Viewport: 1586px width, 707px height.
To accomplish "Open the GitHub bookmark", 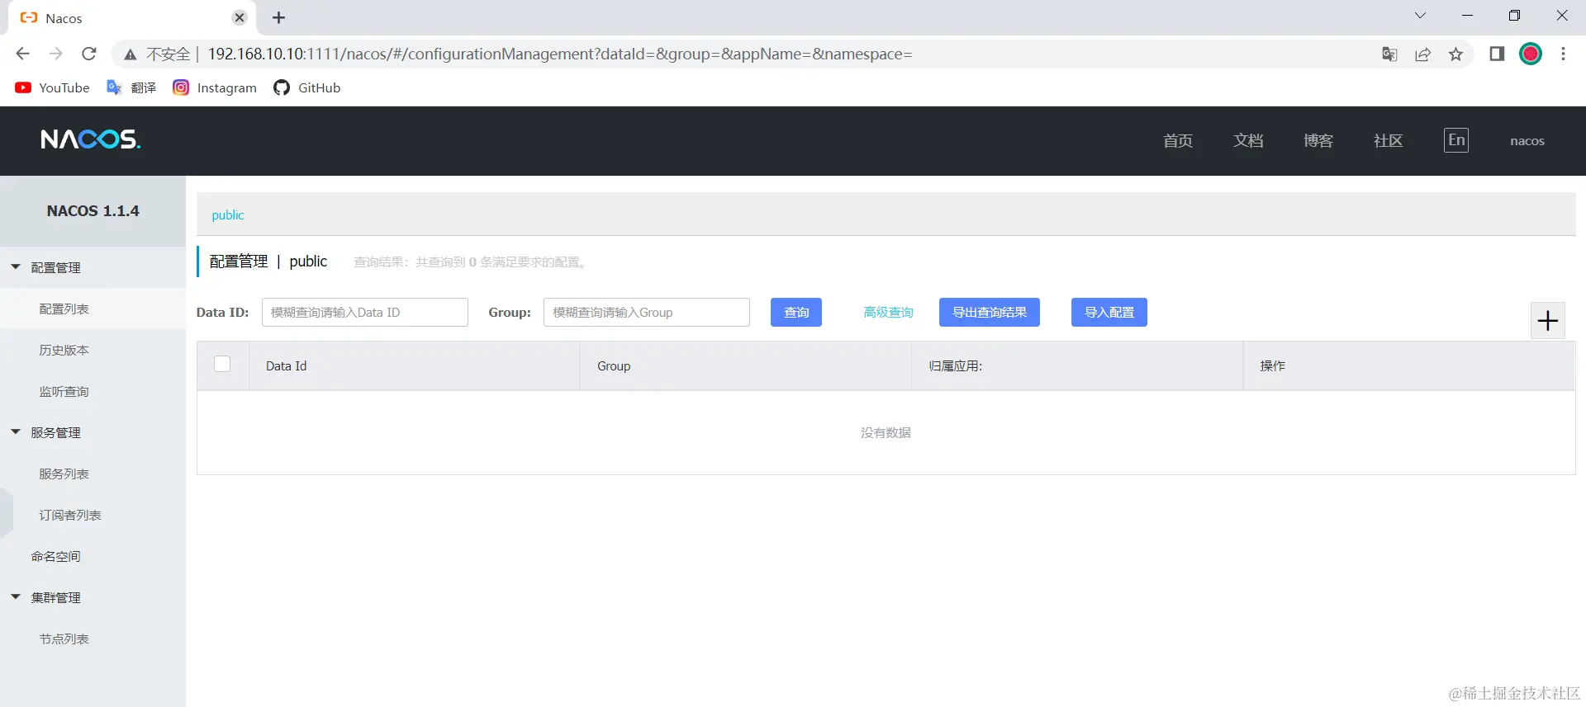I will 307,87.
